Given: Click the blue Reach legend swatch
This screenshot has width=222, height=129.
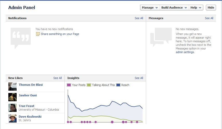Looking at the screenshot, I should click(x=118, y=85).
